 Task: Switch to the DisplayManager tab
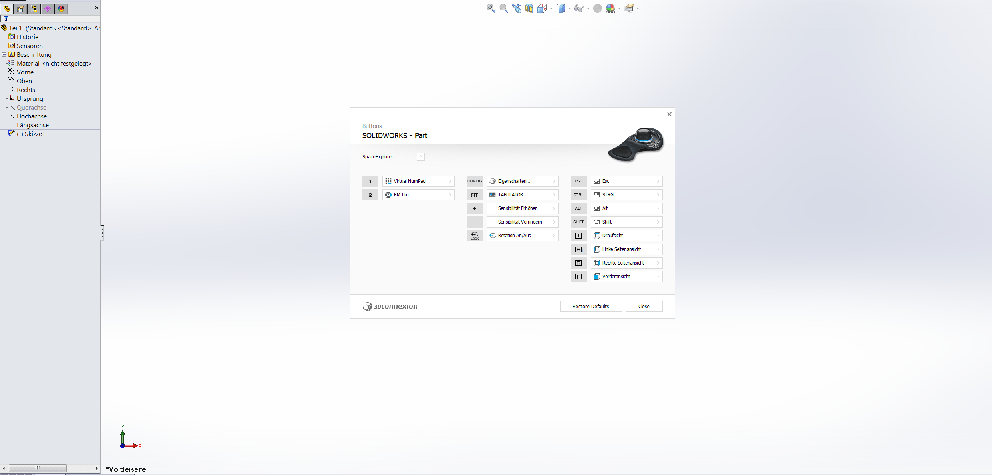coord(61,8)
